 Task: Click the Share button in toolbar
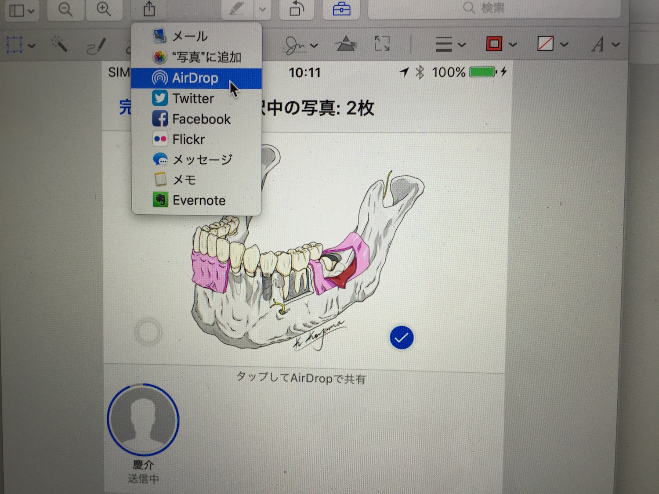coord(149,9)
